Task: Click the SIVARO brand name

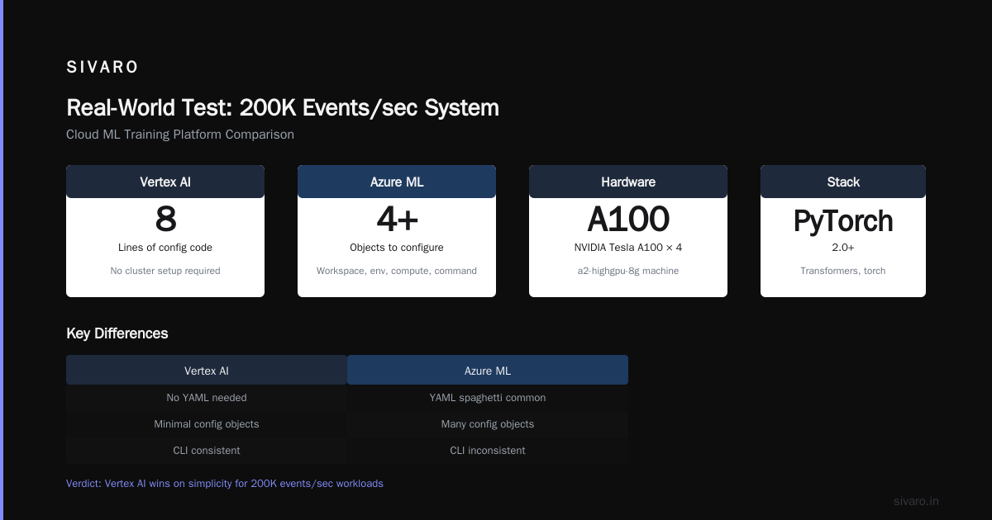Action: 103,68
